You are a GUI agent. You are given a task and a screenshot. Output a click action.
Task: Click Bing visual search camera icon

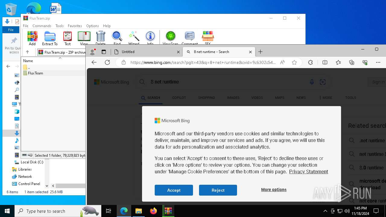coord(323,82)
